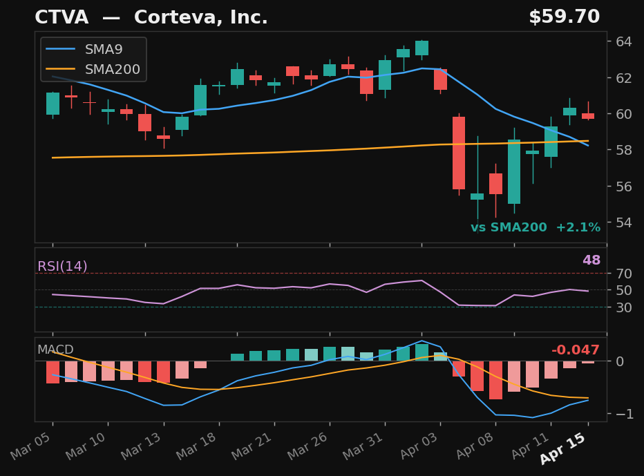Screen dimensions: 644x476
Task: Click the dashed red RSI 70 overbought line
Action: coord(321,273)
